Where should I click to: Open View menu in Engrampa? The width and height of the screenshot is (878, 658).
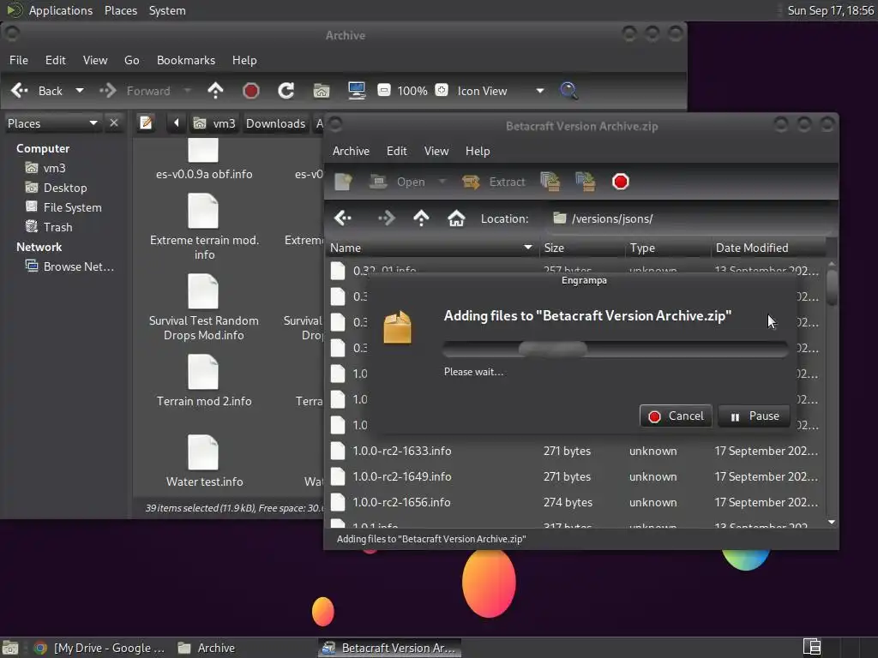[x=436, y=151]
